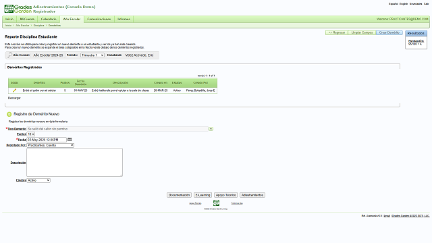Image resolution: width=432 pixels, height=243 pixels.
Task: Click the << Regresar button
Action: (x=337, y=32)
